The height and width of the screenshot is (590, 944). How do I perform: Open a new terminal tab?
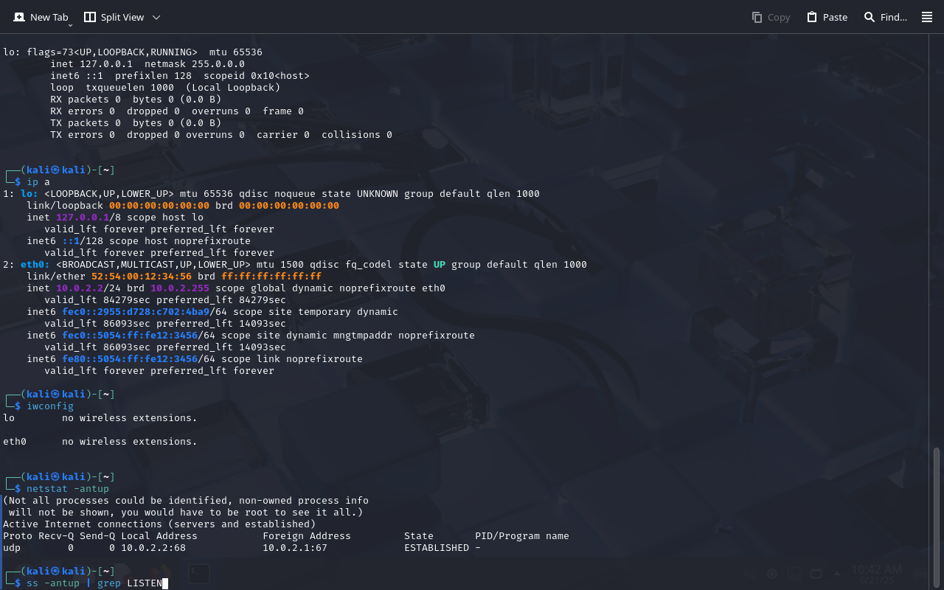pos(40,17)
